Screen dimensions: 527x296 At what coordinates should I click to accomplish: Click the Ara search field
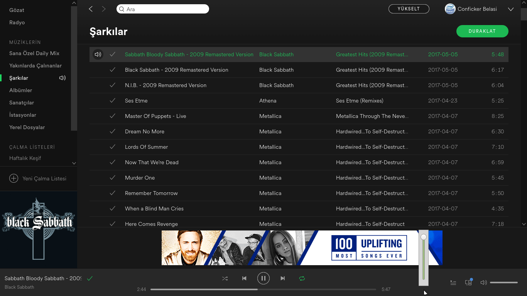[x=163, y=9]
